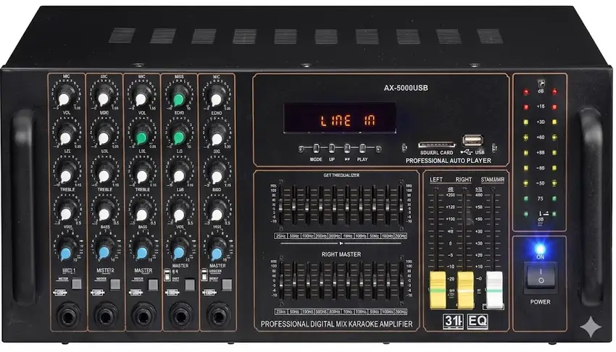Image resolution: width=616 pixels, height=352 pixels.
Task: Turn the blue knob on fifth channel strip
Action: click(216, 250)
